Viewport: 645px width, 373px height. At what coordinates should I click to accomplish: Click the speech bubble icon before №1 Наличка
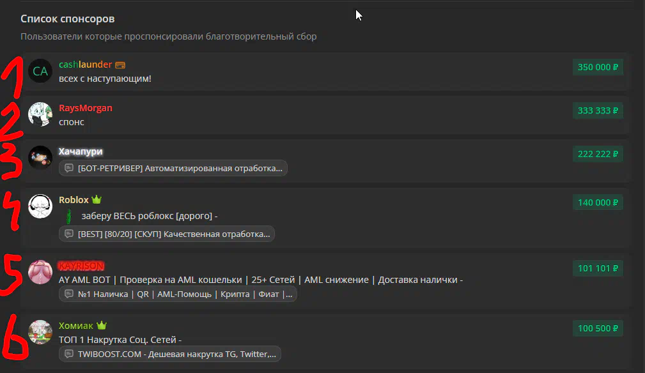coord(69,294)
